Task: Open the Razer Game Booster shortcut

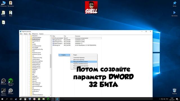Action: (x=11, y=82)
